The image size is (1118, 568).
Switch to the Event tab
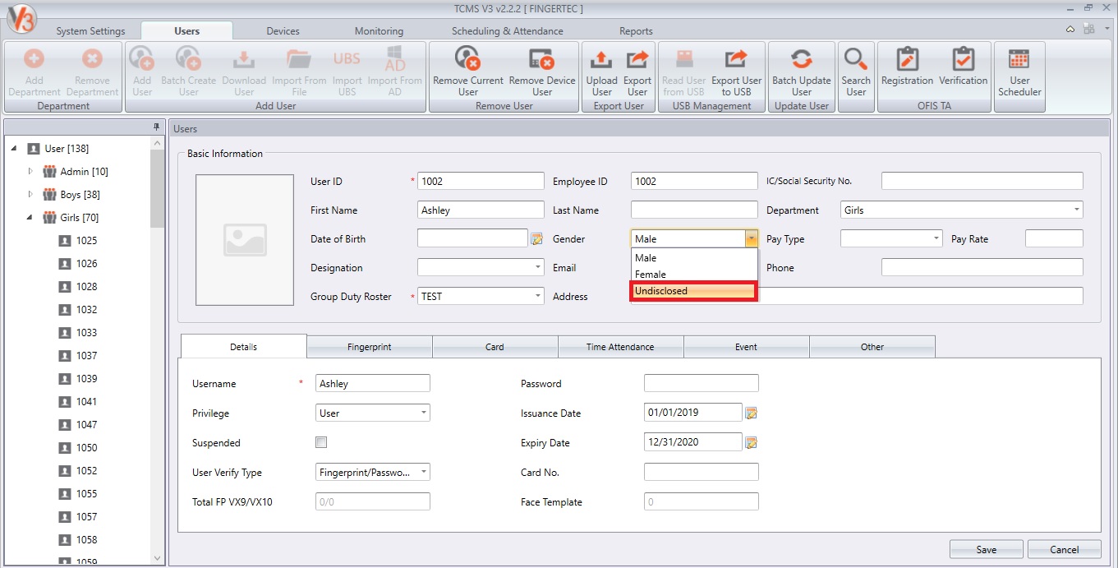(746, 347)
